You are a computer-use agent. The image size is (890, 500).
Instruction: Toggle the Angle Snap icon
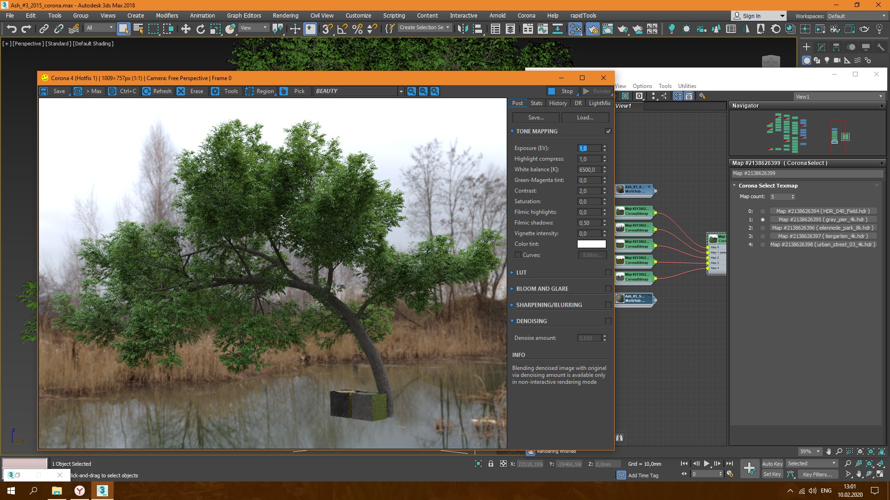pyautogui.click(x=343, y=29)
